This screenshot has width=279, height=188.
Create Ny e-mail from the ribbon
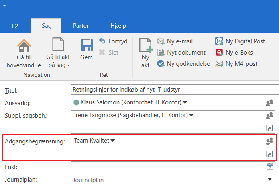pos(175,41)
